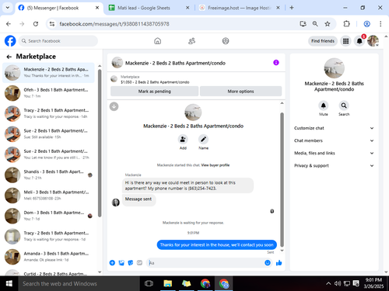Open the Dom 3 Beds 1 Bath conversation
The width and height of the screenshot is (389, 291).
pyautogui.click(x=48, y=216)
